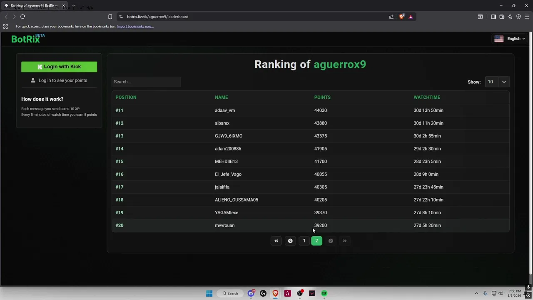Image resolution: width=533 pixels, height=300 pixels.
Task: Click the name mvvrouan
Action: pyautogui.click(x=224, y=225)
